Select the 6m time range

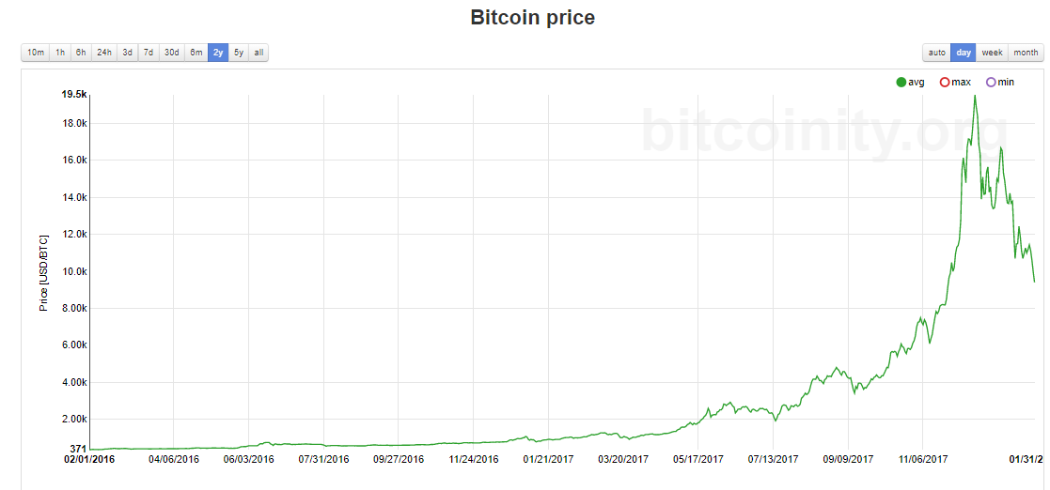coord(196,53)
